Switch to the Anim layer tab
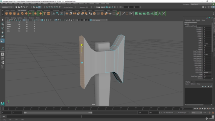The image size is (215, 121). [194, 82]
